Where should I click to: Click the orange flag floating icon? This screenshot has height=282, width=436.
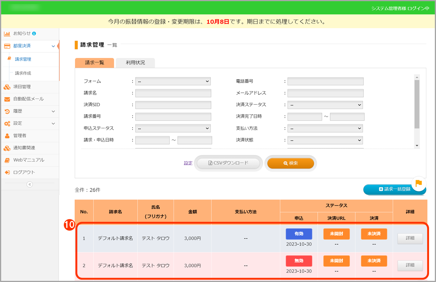(418, 183)
